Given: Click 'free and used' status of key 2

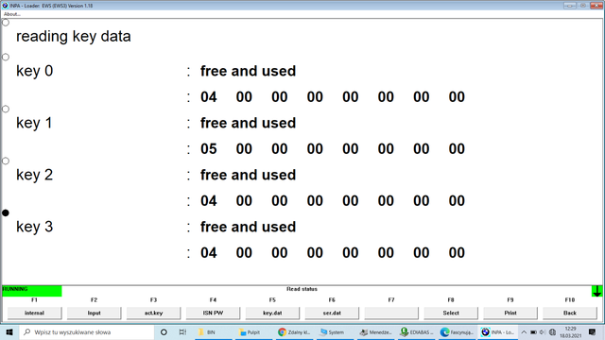Looking at the screenshot, I should pyautogui.click(x=248, y=175).
